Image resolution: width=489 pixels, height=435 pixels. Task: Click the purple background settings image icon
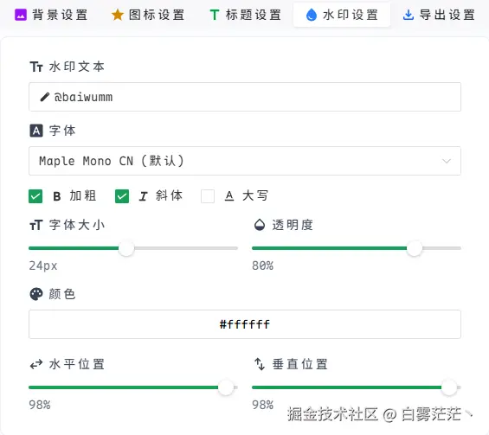pyautogui.click(x=21, y=15)
